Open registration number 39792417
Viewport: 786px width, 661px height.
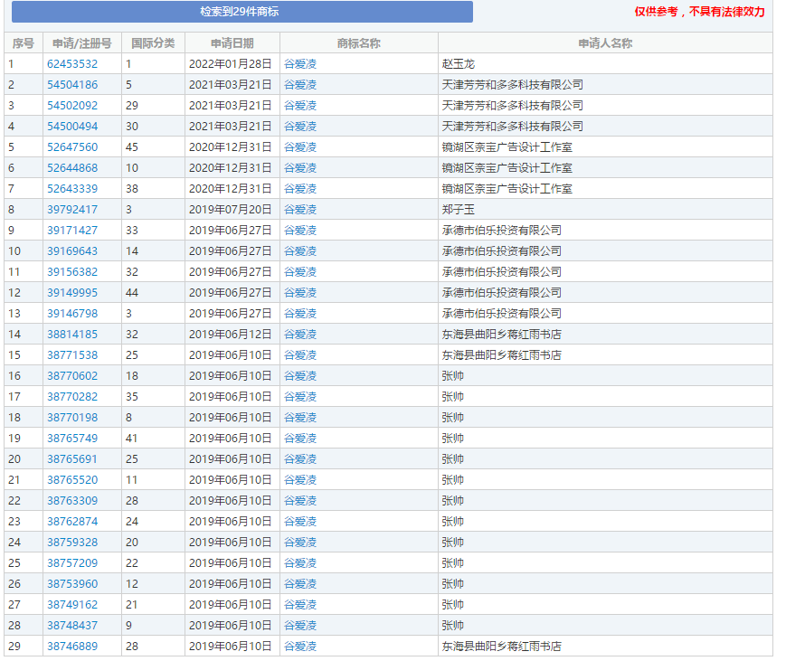pyautogui.click(x=72, y=210)
